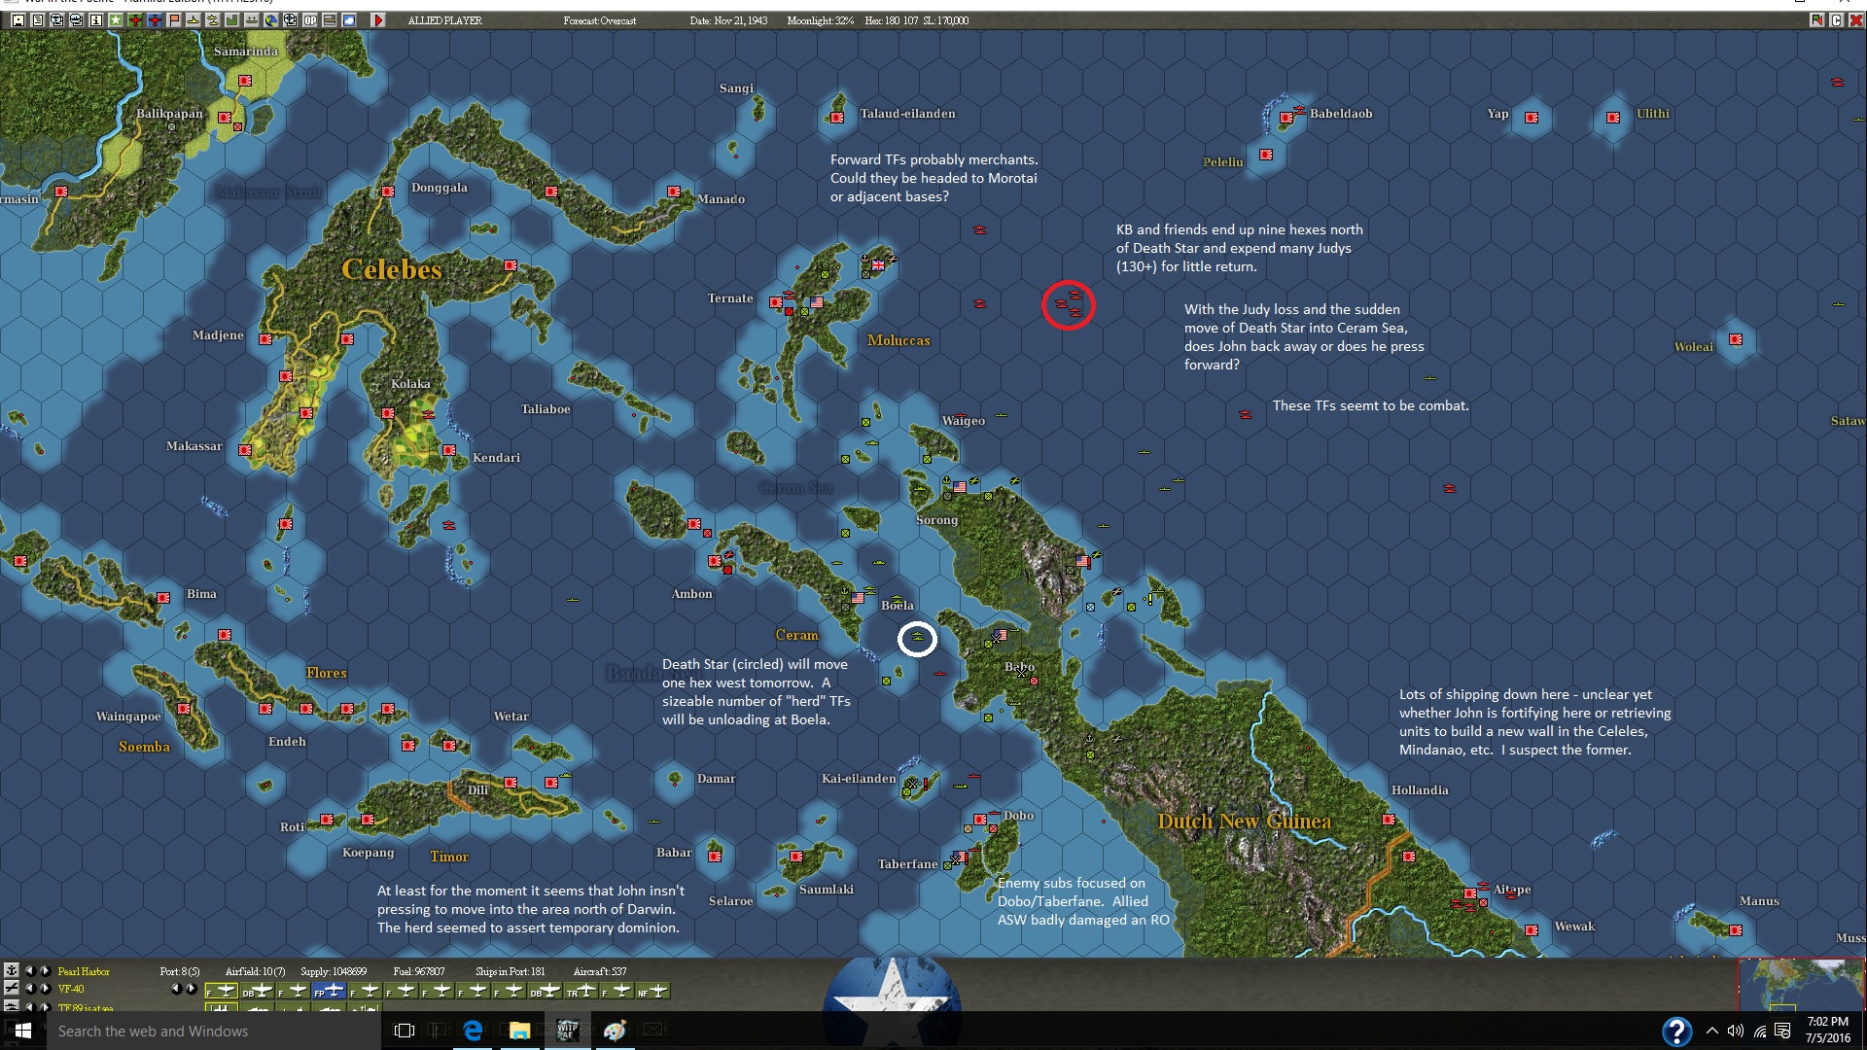Open the green factory toolbar icon
The image size is (1867, 1050).
click(x=232, y=20)
